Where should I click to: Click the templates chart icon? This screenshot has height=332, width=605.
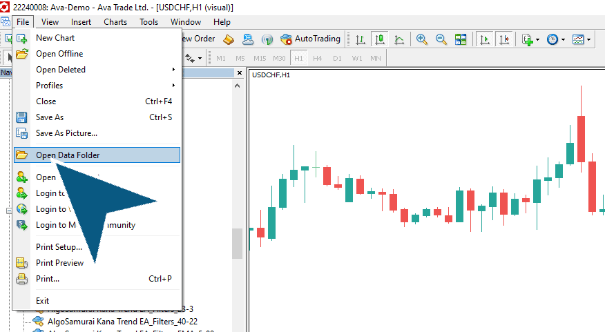(578, 39)
